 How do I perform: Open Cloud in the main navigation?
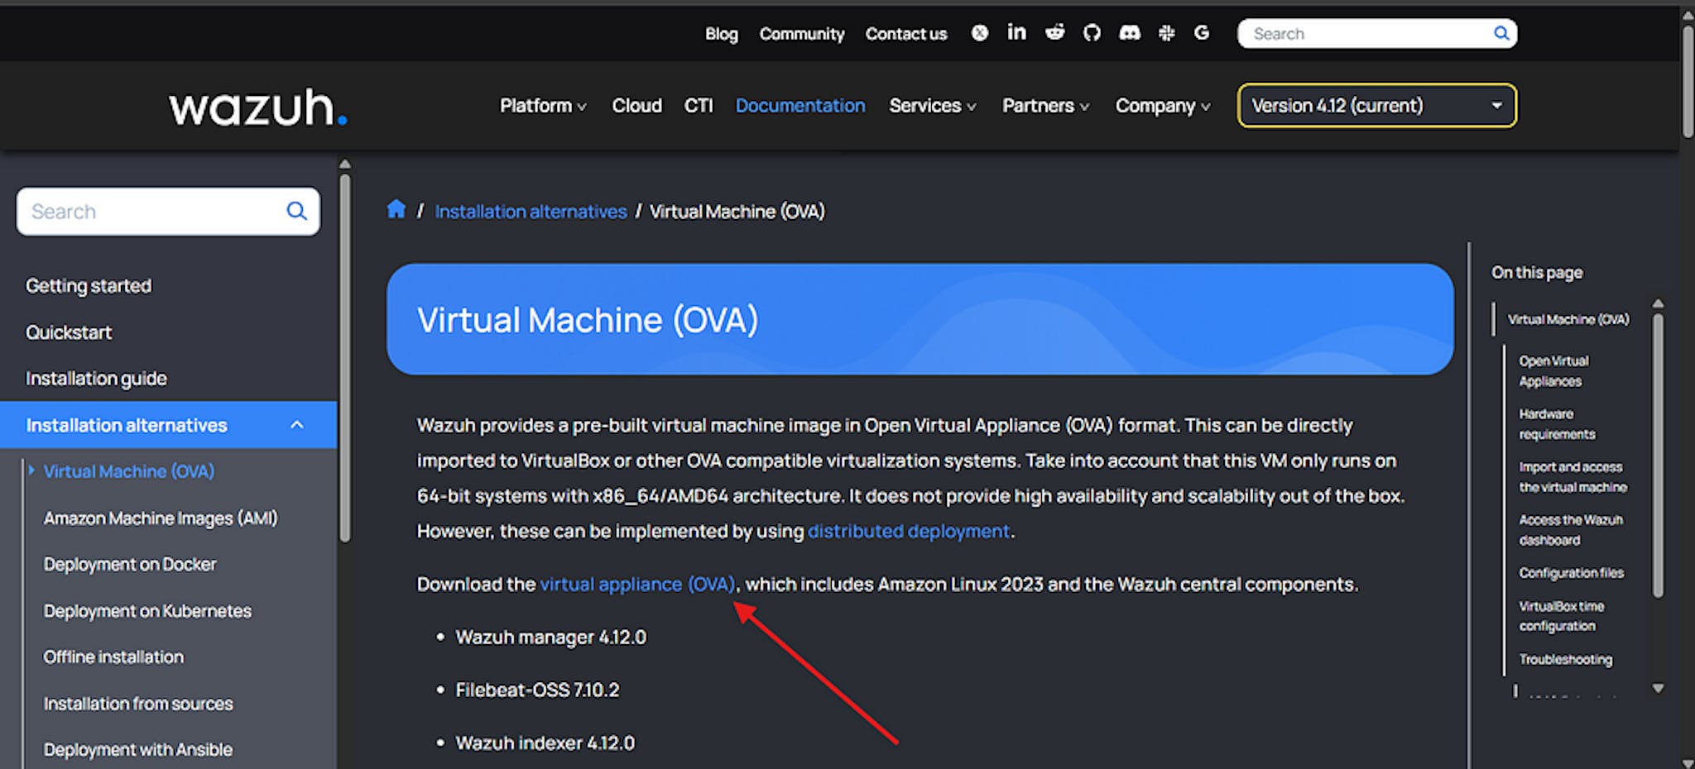point(636,106)
